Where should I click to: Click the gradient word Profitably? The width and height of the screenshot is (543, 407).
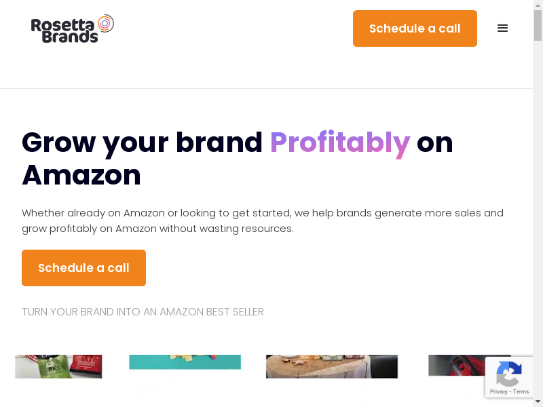[339, 142]
